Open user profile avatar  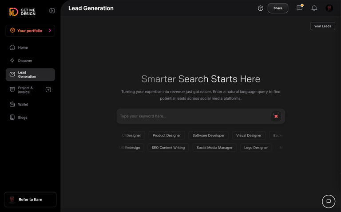329,8
